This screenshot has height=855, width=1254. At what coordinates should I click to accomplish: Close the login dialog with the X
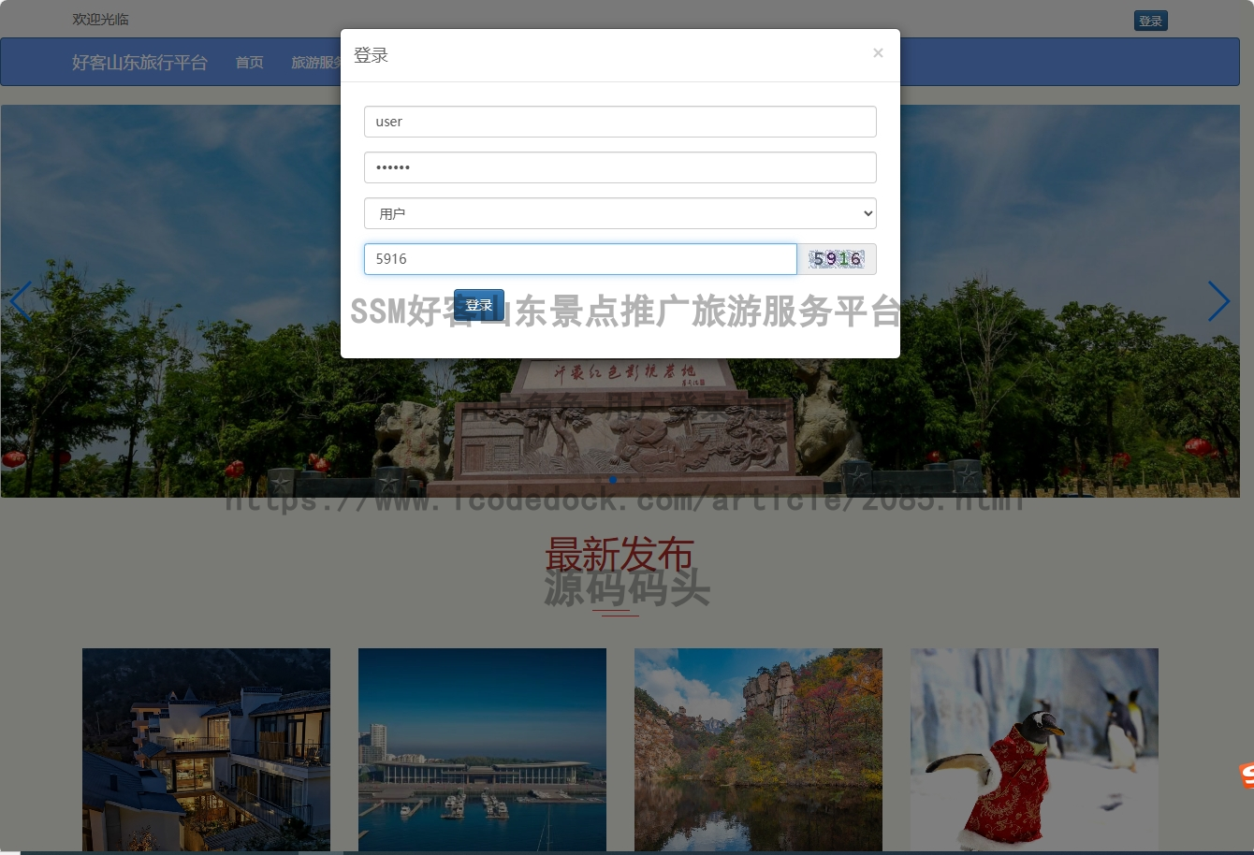pos(878,53)
